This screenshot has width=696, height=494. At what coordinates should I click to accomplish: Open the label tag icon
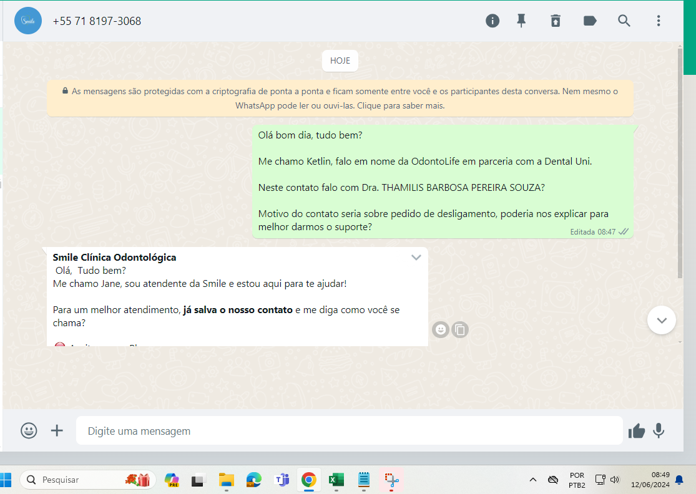click(x=589, y=21)
